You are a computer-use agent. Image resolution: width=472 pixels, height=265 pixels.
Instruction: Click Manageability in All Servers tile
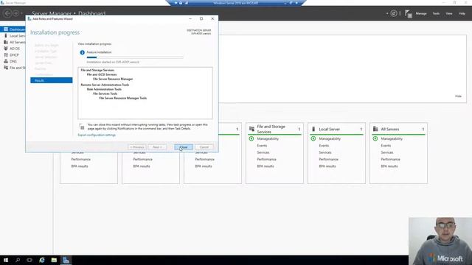pyautogui.click(x=392, y=138)
